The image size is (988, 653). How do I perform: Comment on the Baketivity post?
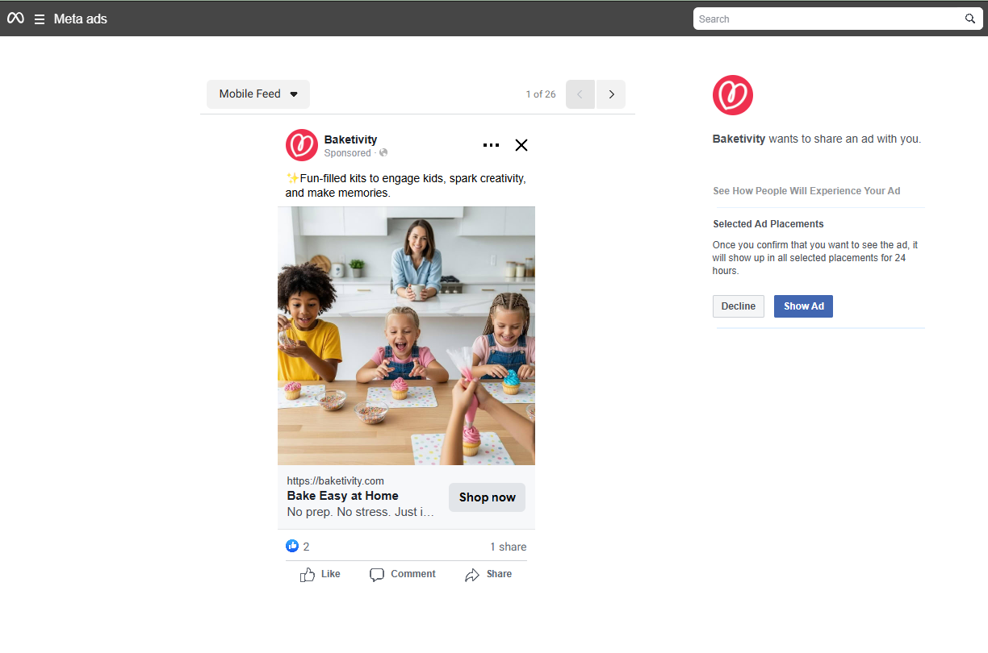(402, 574)
